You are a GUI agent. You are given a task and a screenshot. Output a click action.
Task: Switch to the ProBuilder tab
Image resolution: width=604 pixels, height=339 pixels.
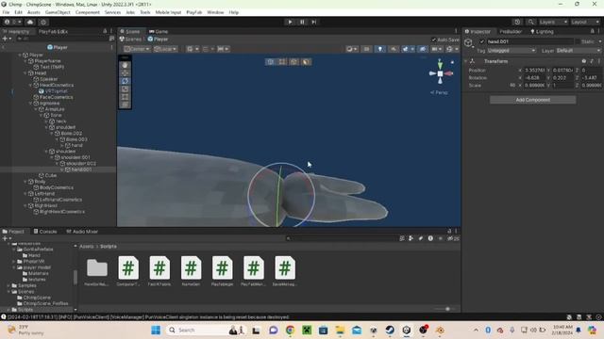[511, 31]
